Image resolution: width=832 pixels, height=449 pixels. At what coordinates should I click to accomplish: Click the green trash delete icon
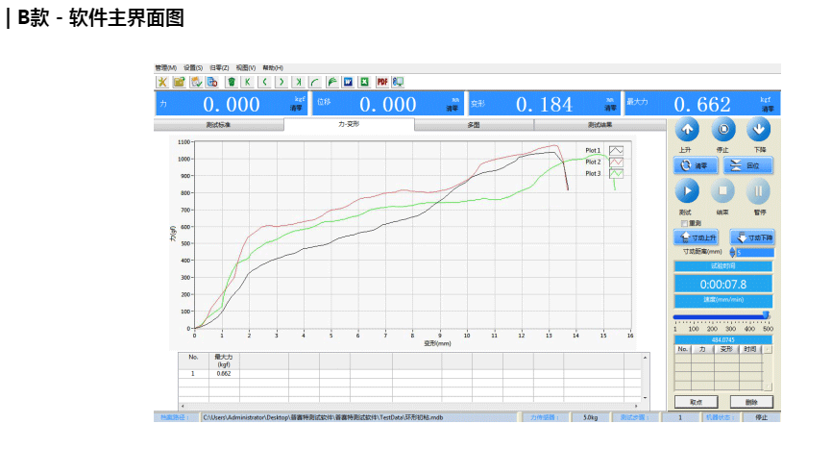click(x=232, y=82)
